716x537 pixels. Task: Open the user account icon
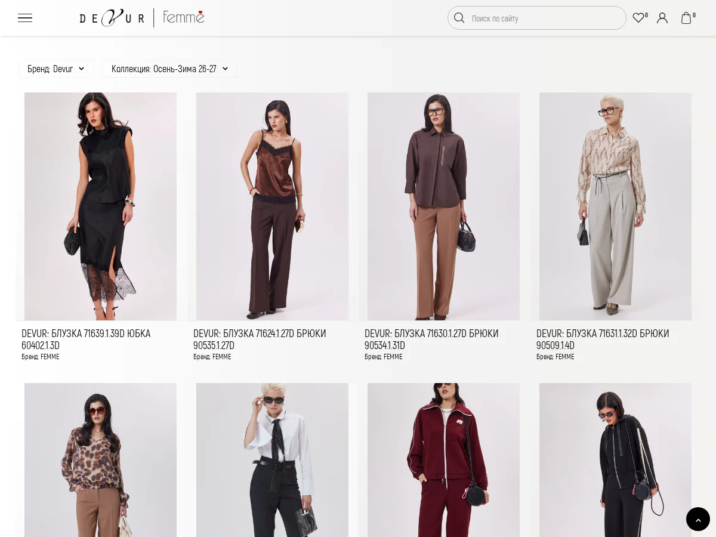[662, 18]
